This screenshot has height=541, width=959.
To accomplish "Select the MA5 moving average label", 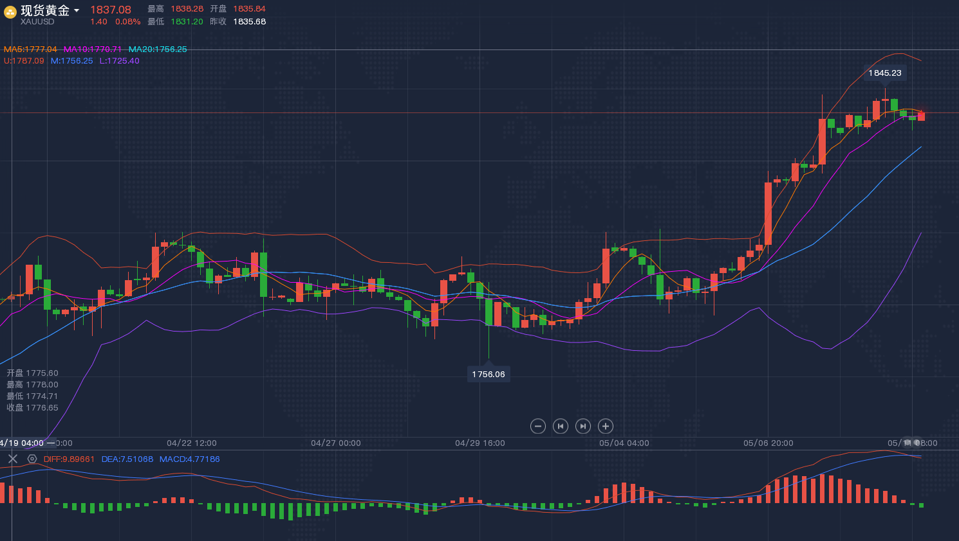I will 30,49.
